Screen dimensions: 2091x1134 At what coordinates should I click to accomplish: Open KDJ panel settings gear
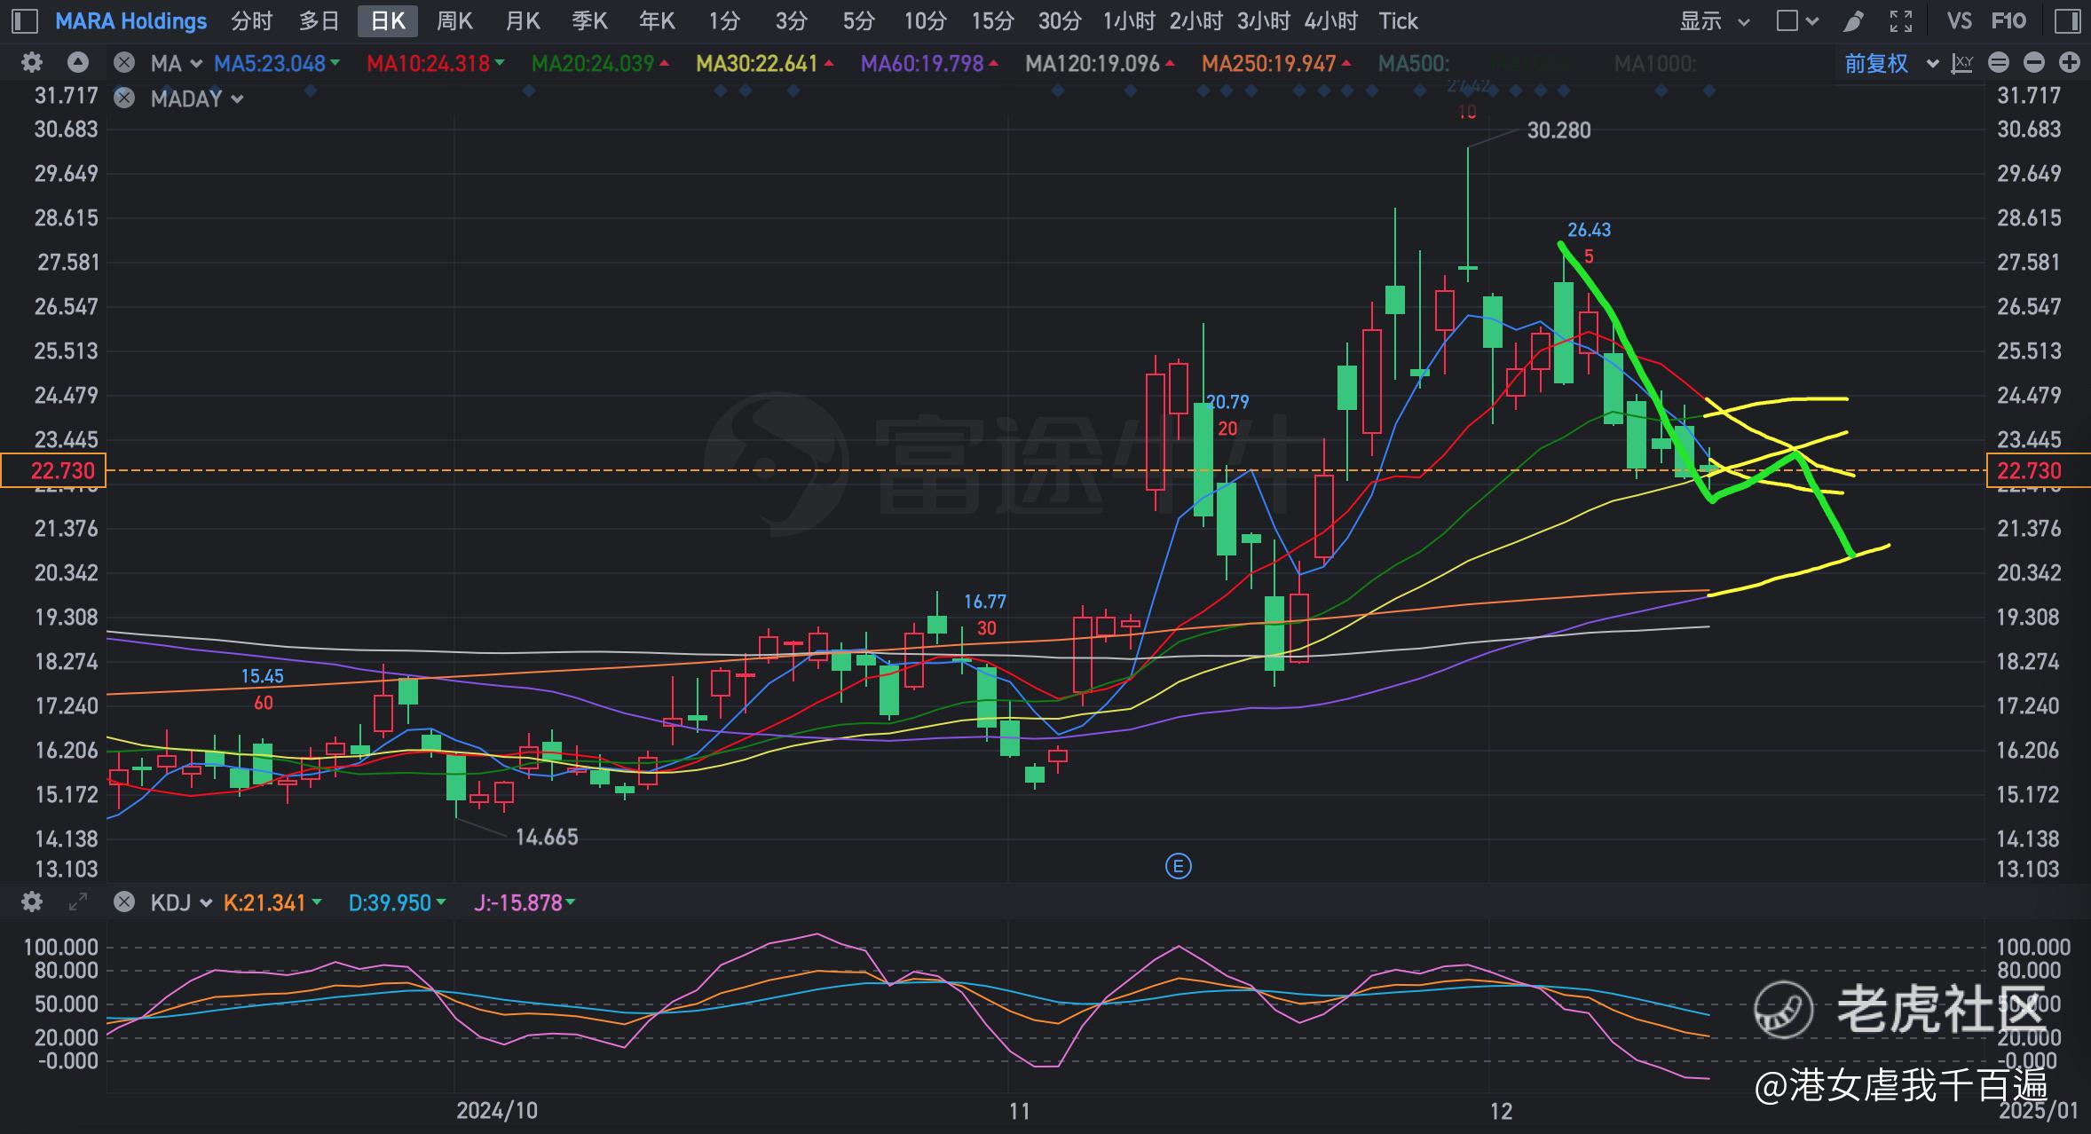32,902
